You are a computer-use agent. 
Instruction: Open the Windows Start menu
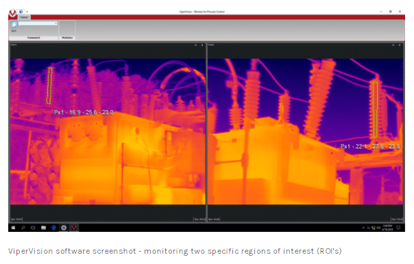pyautogui.click(x=13, y=228)
